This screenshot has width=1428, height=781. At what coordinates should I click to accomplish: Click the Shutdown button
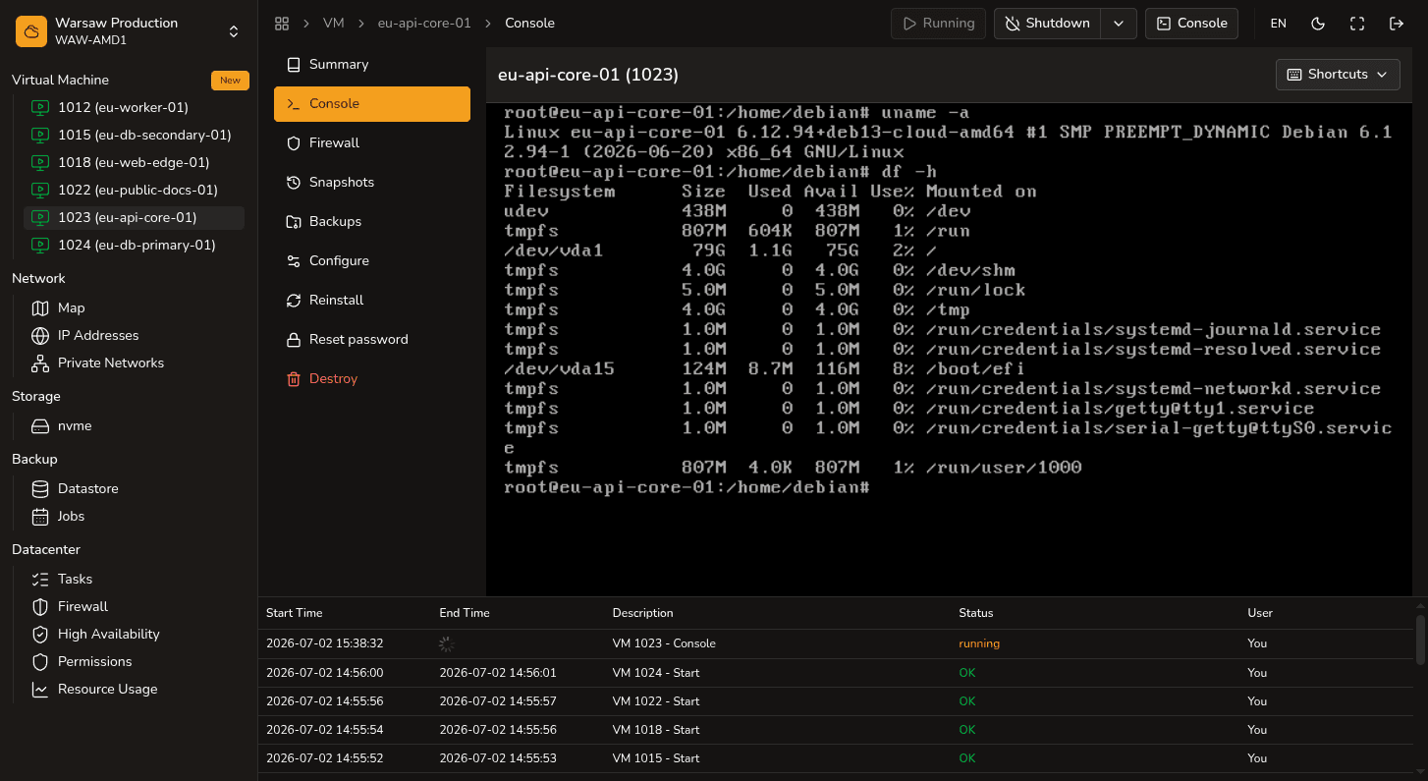pos(1047,23)
